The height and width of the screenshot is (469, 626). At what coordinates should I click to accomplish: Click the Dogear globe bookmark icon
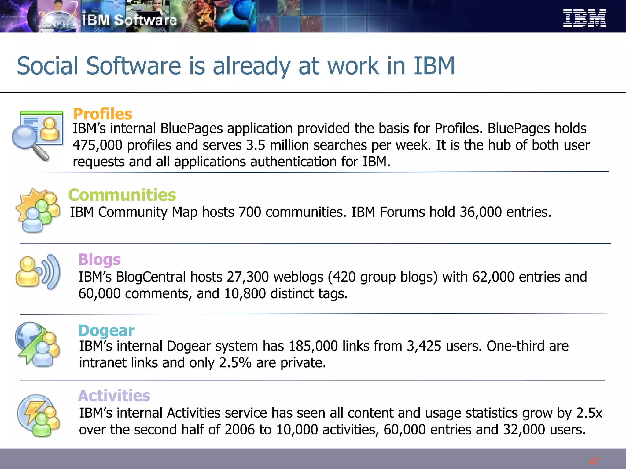pos(37,344)
